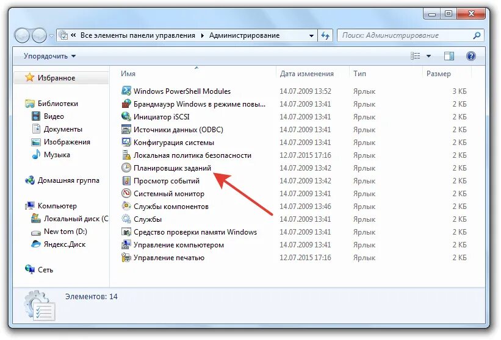Click the Планировщик заданий clock icon

tap(126, 168)
